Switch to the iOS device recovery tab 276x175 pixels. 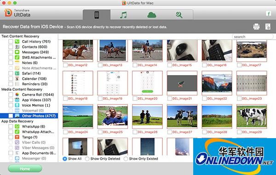97,15
